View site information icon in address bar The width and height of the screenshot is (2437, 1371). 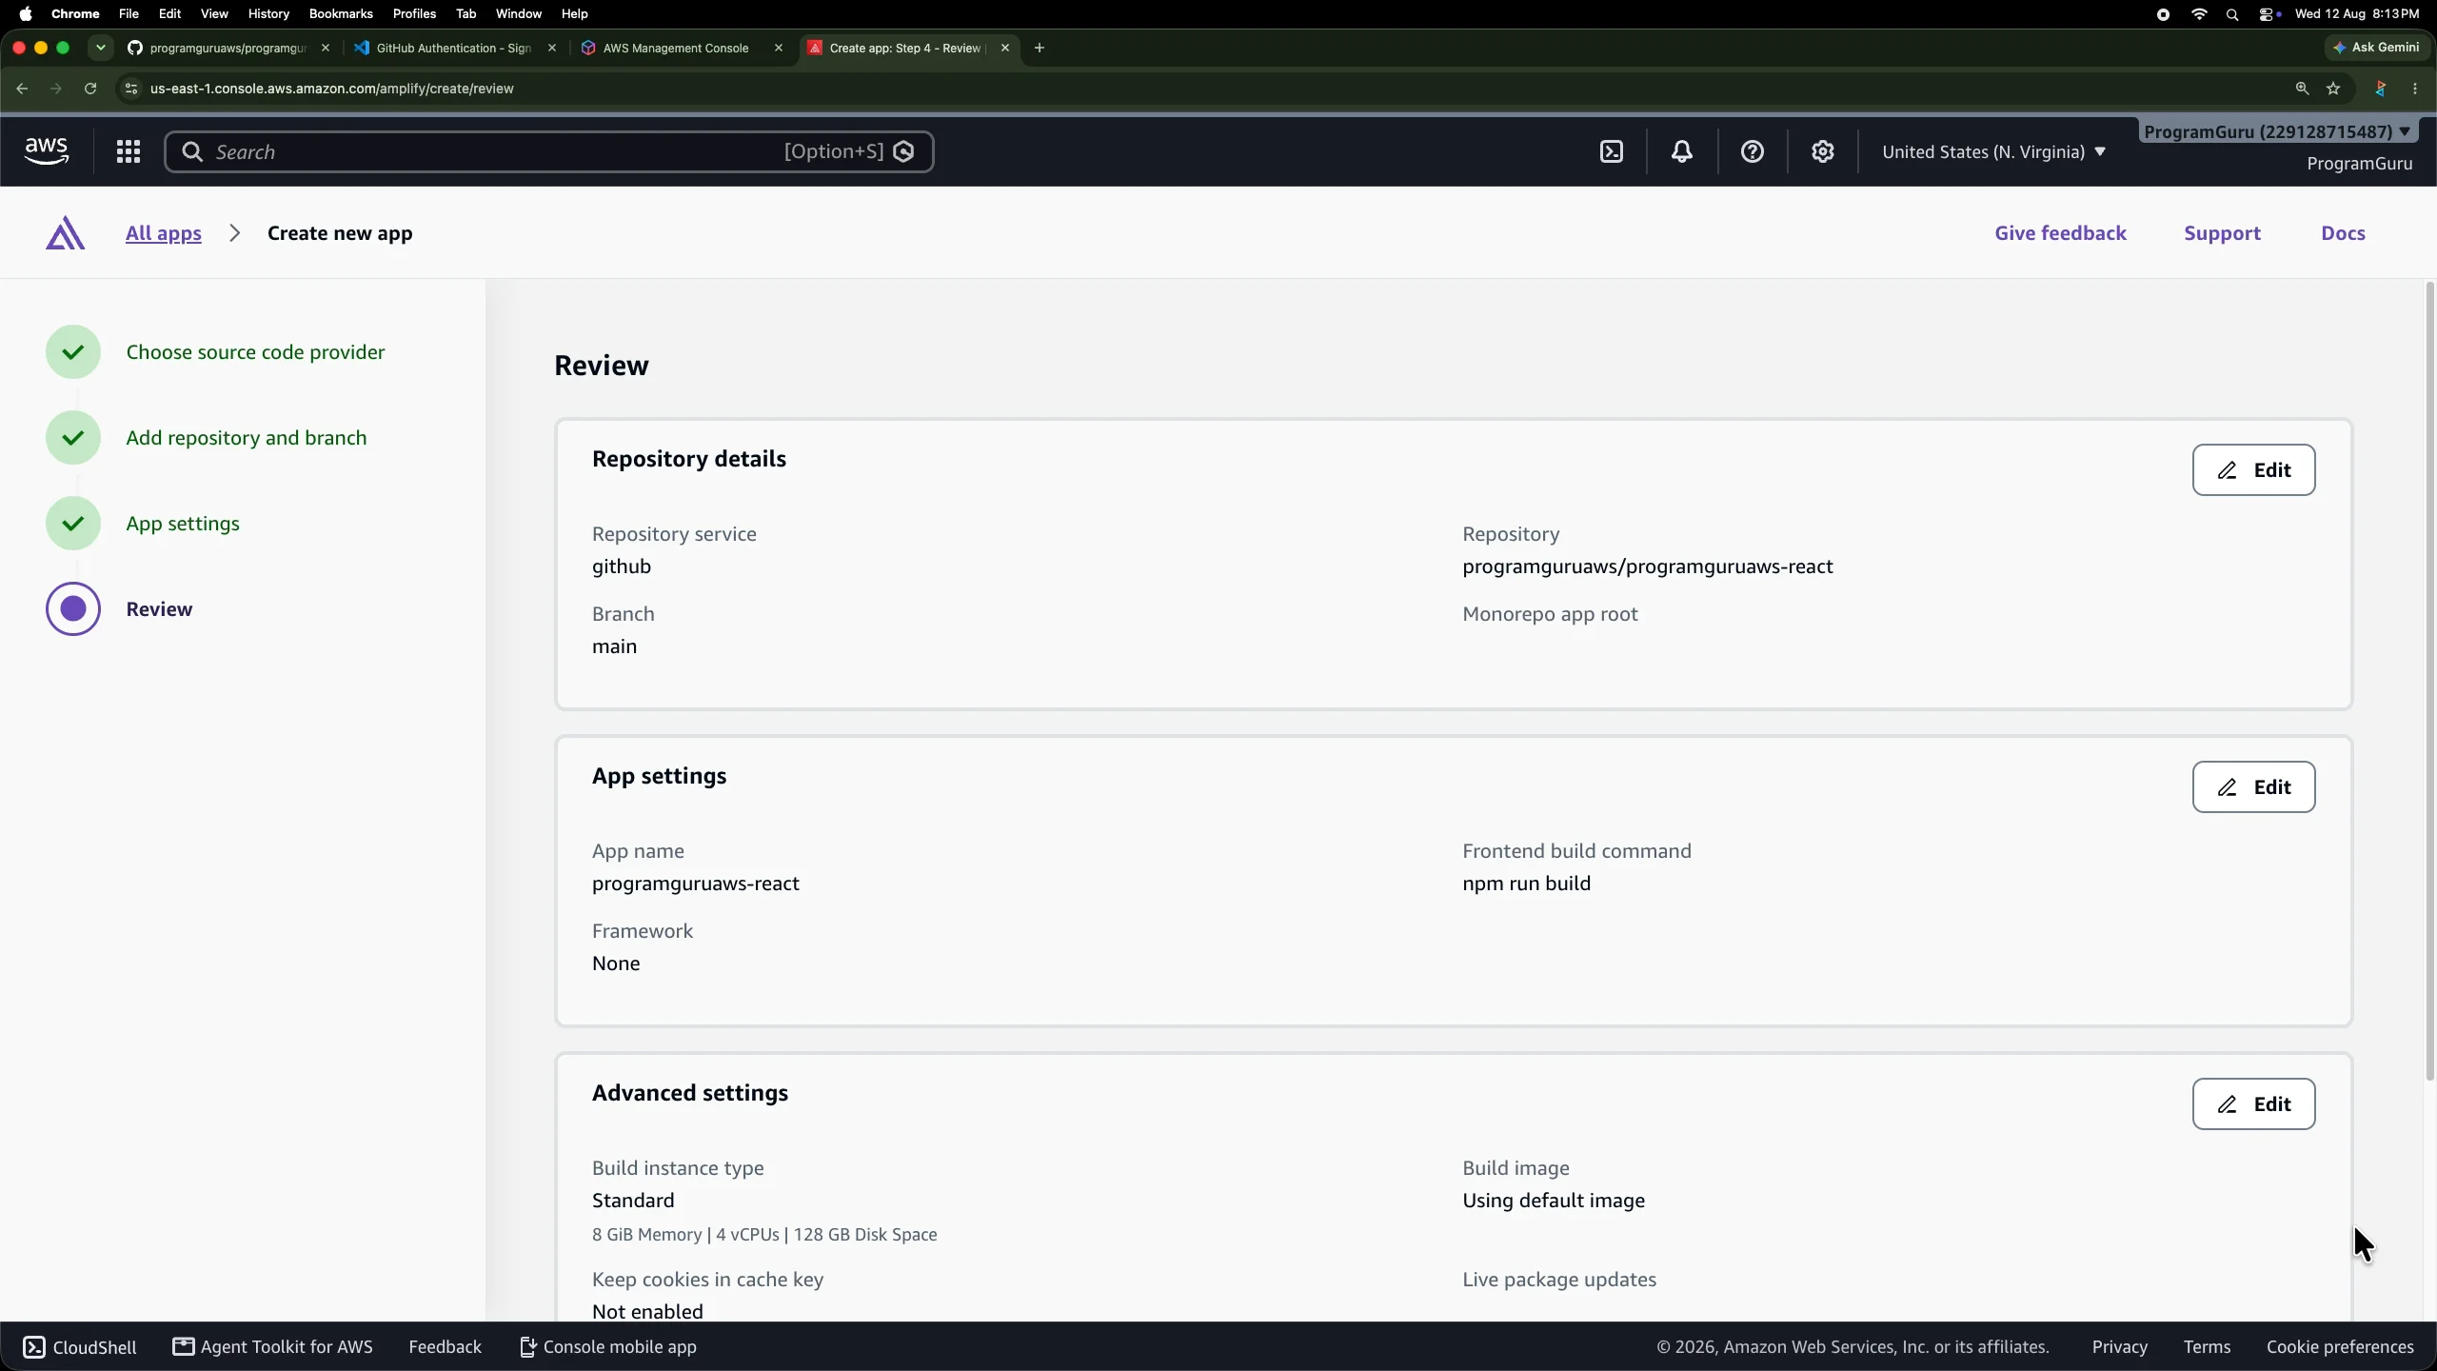point(131,89)
